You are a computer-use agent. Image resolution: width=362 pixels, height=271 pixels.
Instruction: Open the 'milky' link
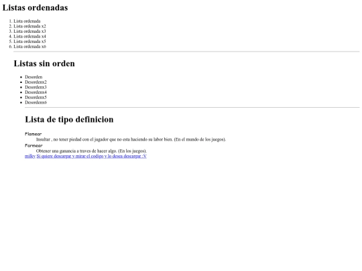pyautogui.click(x=30, y=156)
